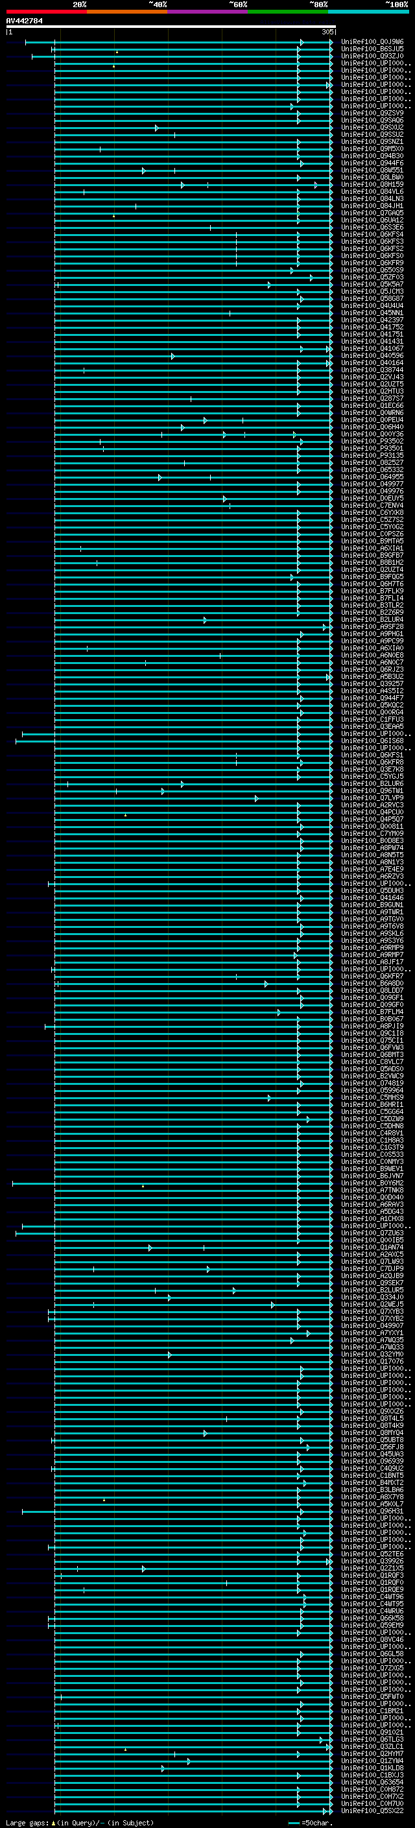Click the cyan ~100% identity legend bar

tap(368, 12)
